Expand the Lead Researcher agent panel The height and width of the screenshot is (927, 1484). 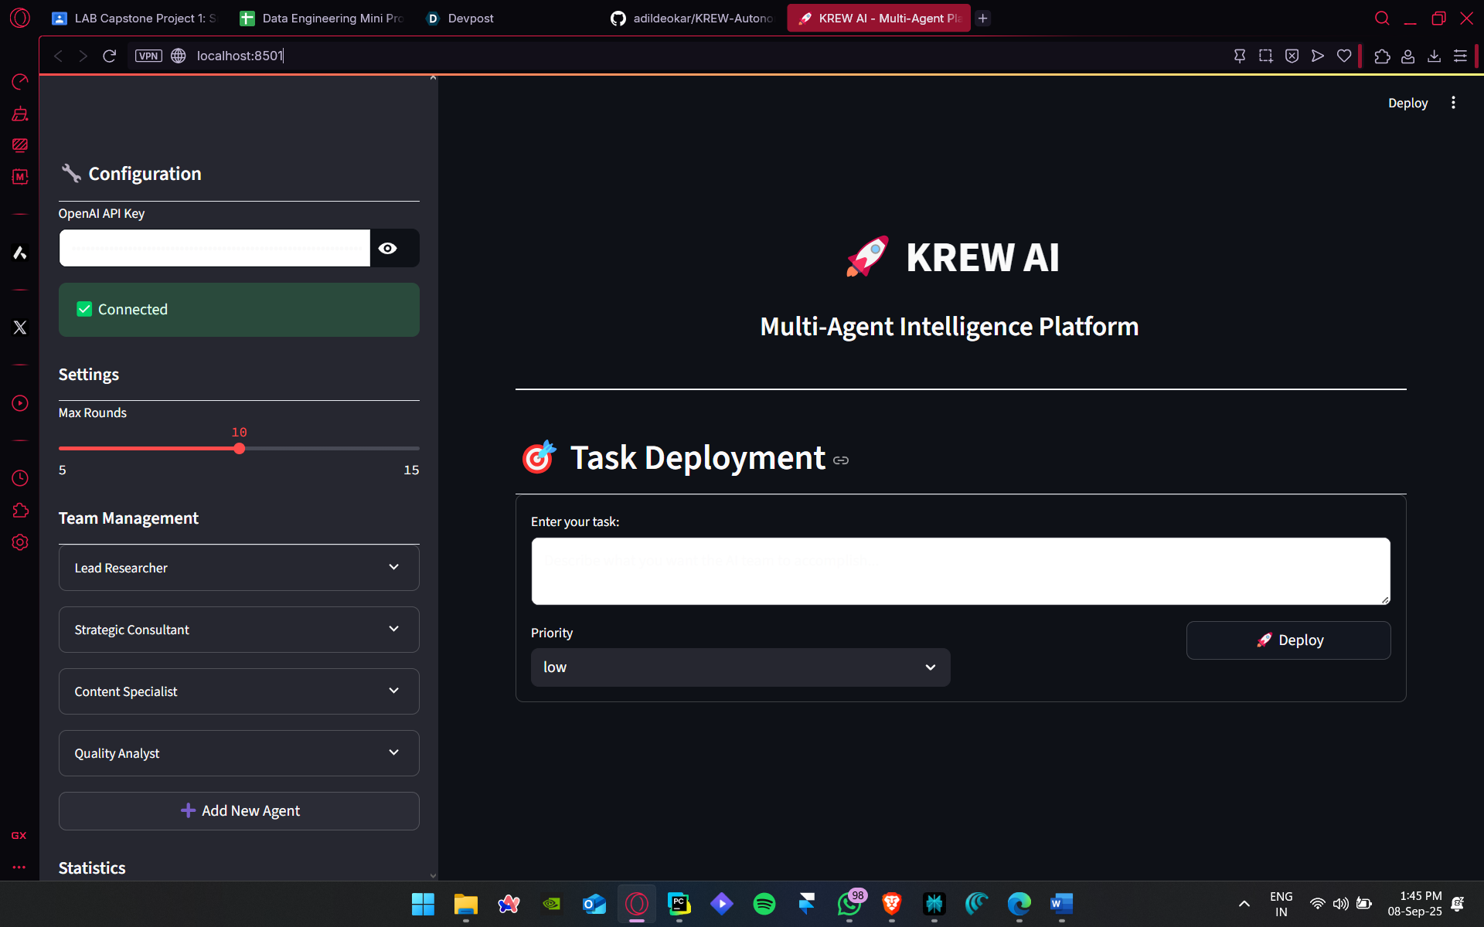pos(239,568)
